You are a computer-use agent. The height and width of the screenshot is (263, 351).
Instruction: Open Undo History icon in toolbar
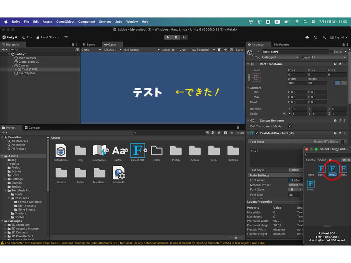click(315, 37)
